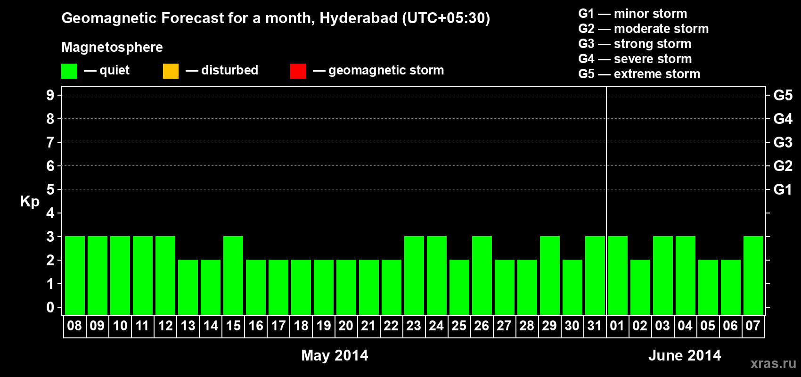This screenshot has height=377, width=801.
Task: Click the green bar for May 31
Action: pos(595,275)
